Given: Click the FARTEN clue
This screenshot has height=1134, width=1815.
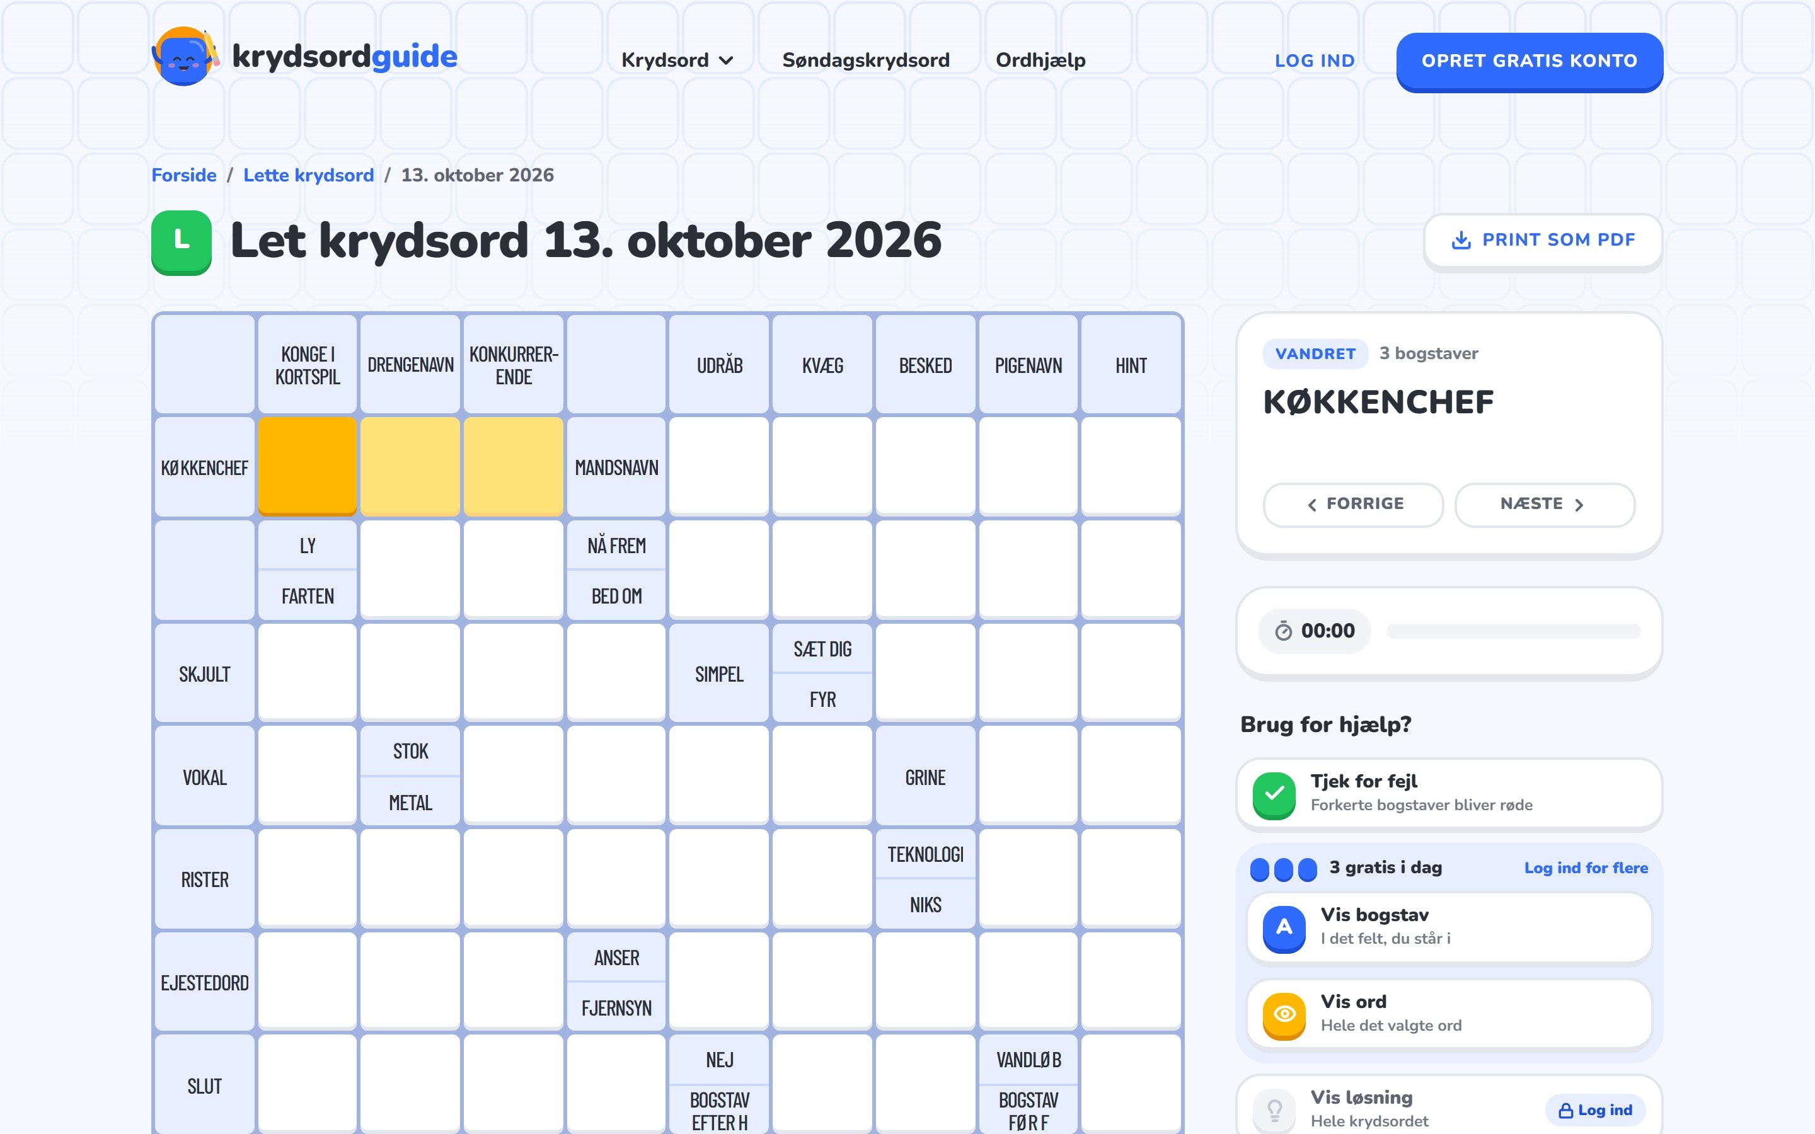Looking at the screenshot, I should [x=308, y=595].
